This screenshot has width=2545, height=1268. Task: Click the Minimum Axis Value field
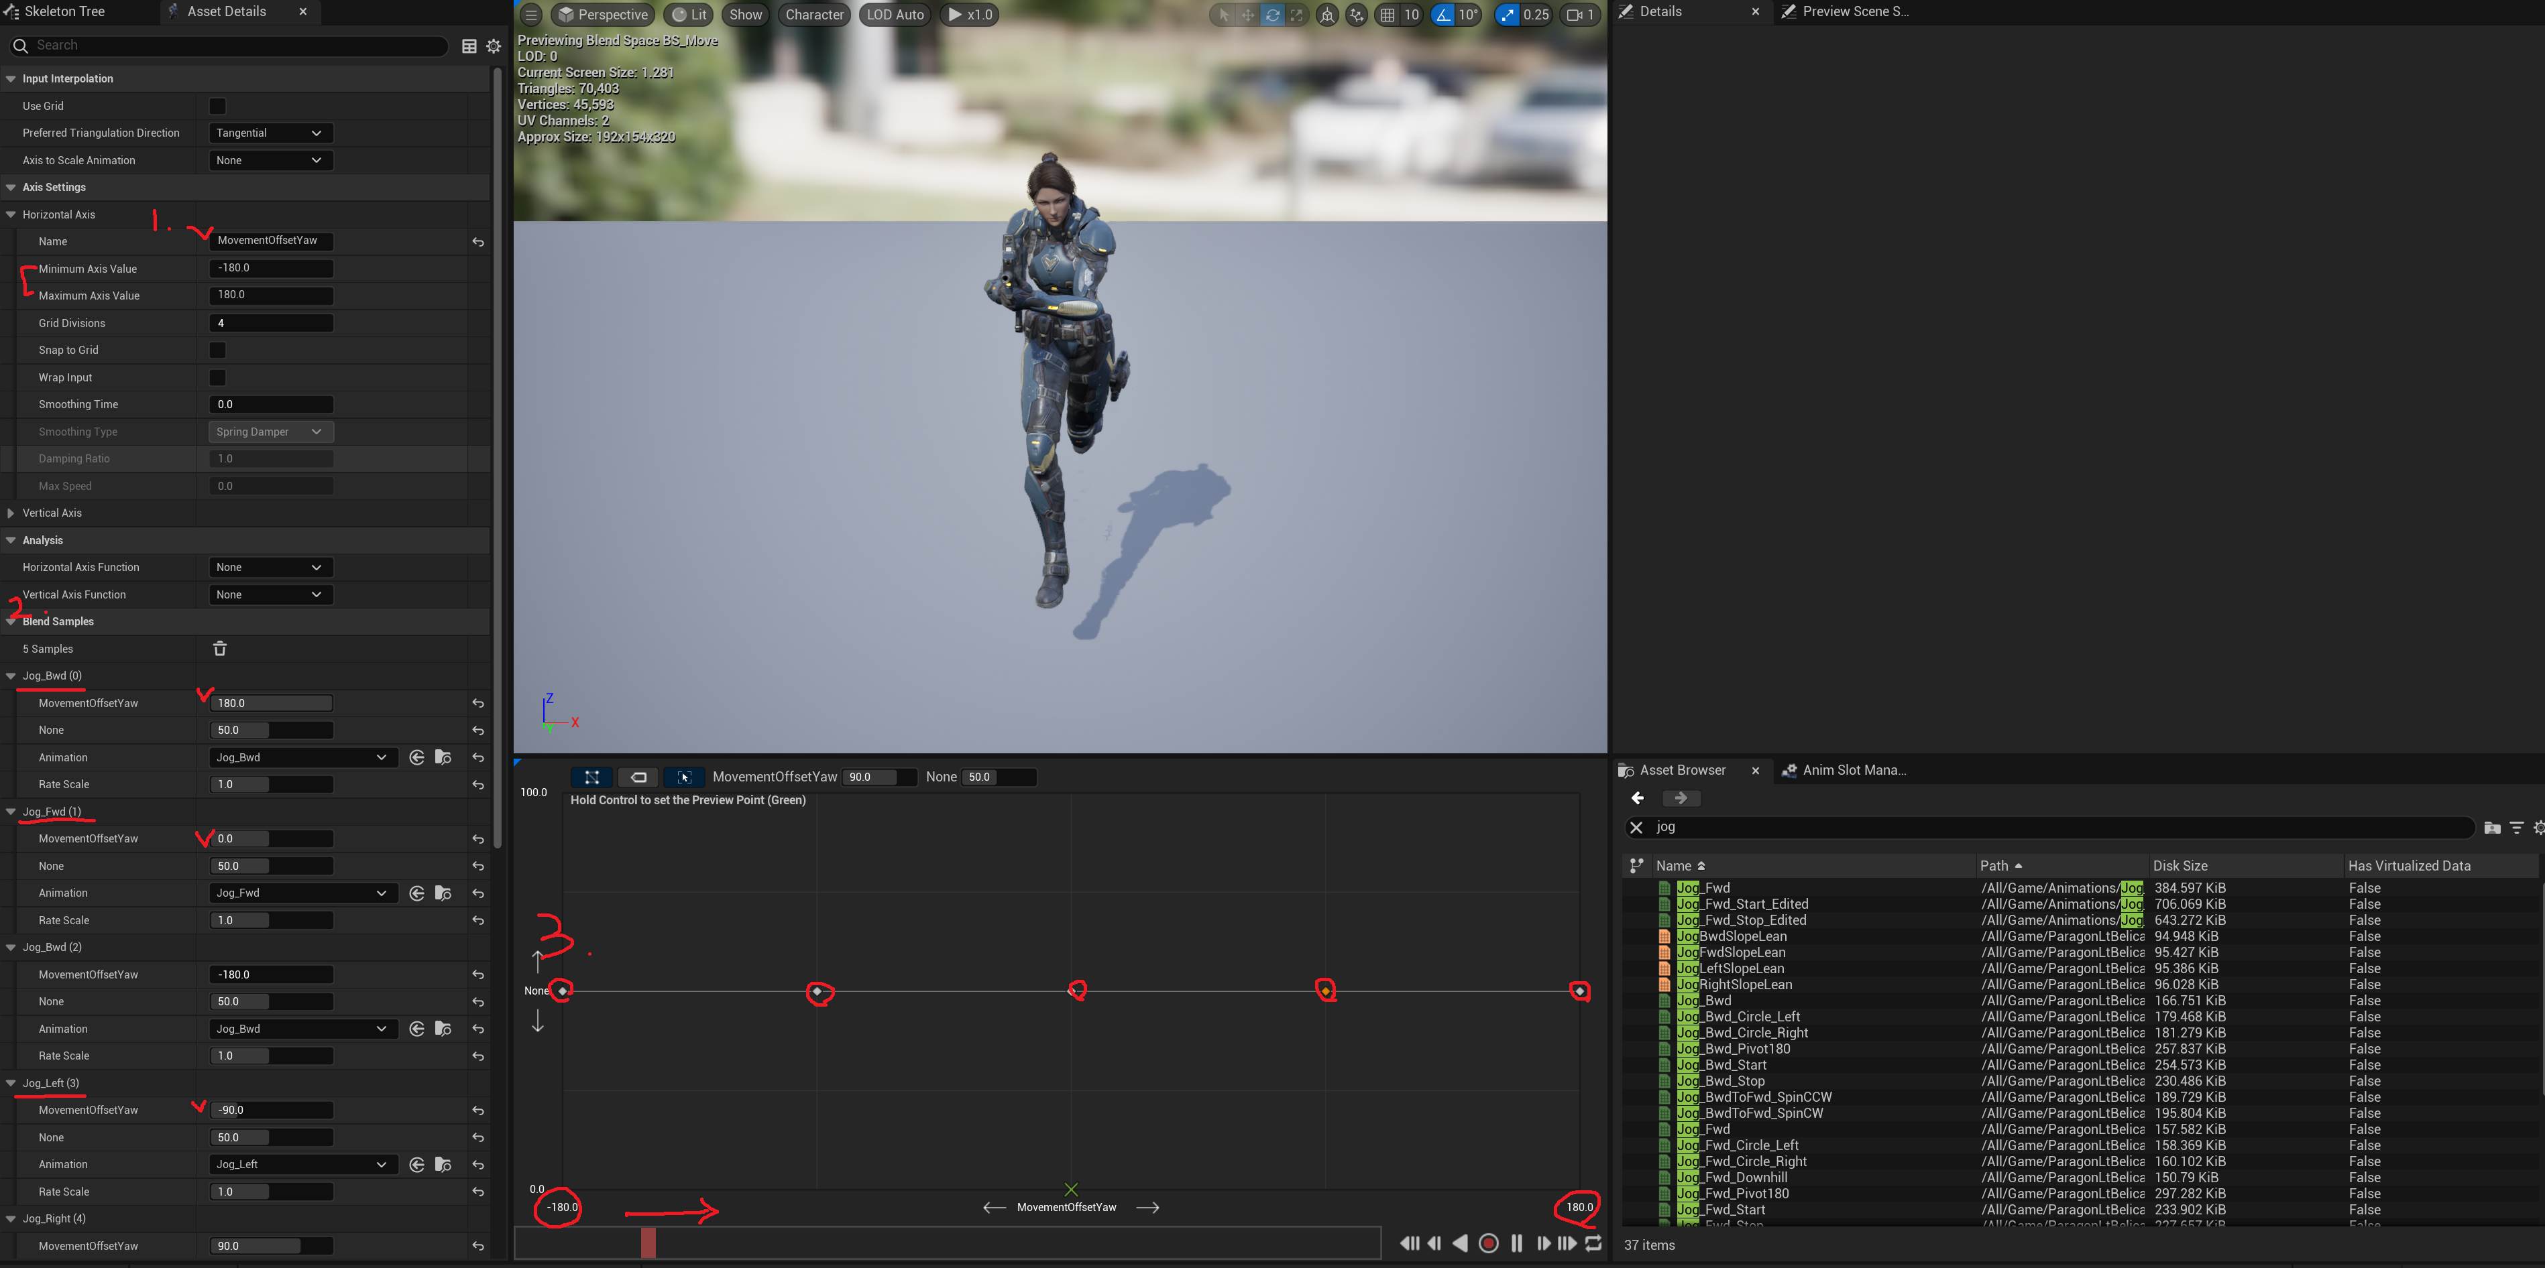tap(272, 267)
